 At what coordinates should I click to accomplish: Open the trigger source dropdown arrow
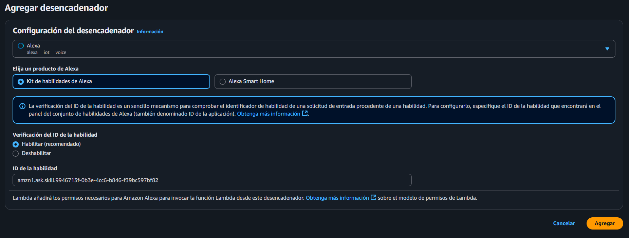[607, 49]
